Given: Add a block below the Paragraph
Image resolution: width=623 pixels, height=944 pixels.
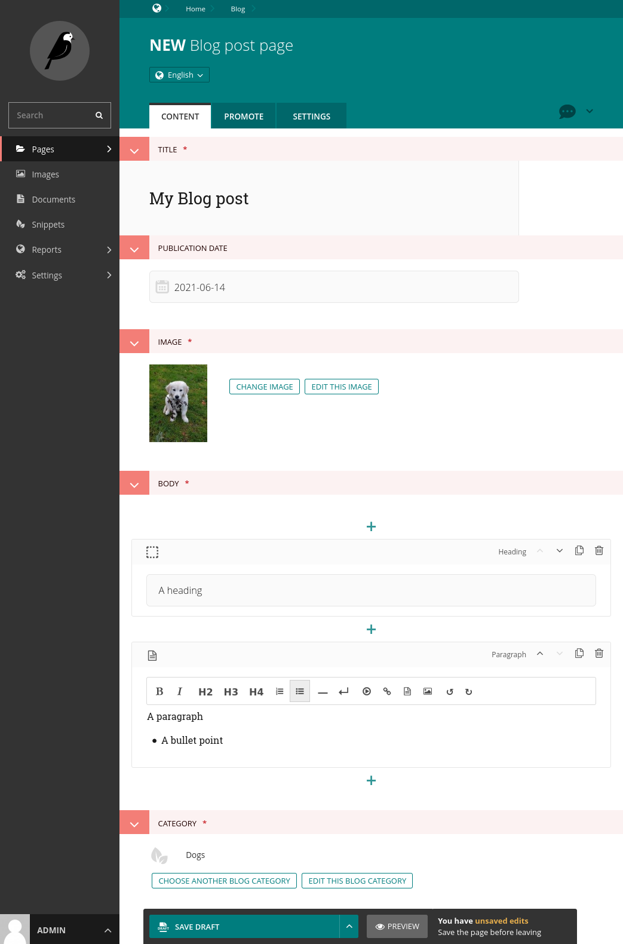Looking at the screenshot, I should [371, 780].
